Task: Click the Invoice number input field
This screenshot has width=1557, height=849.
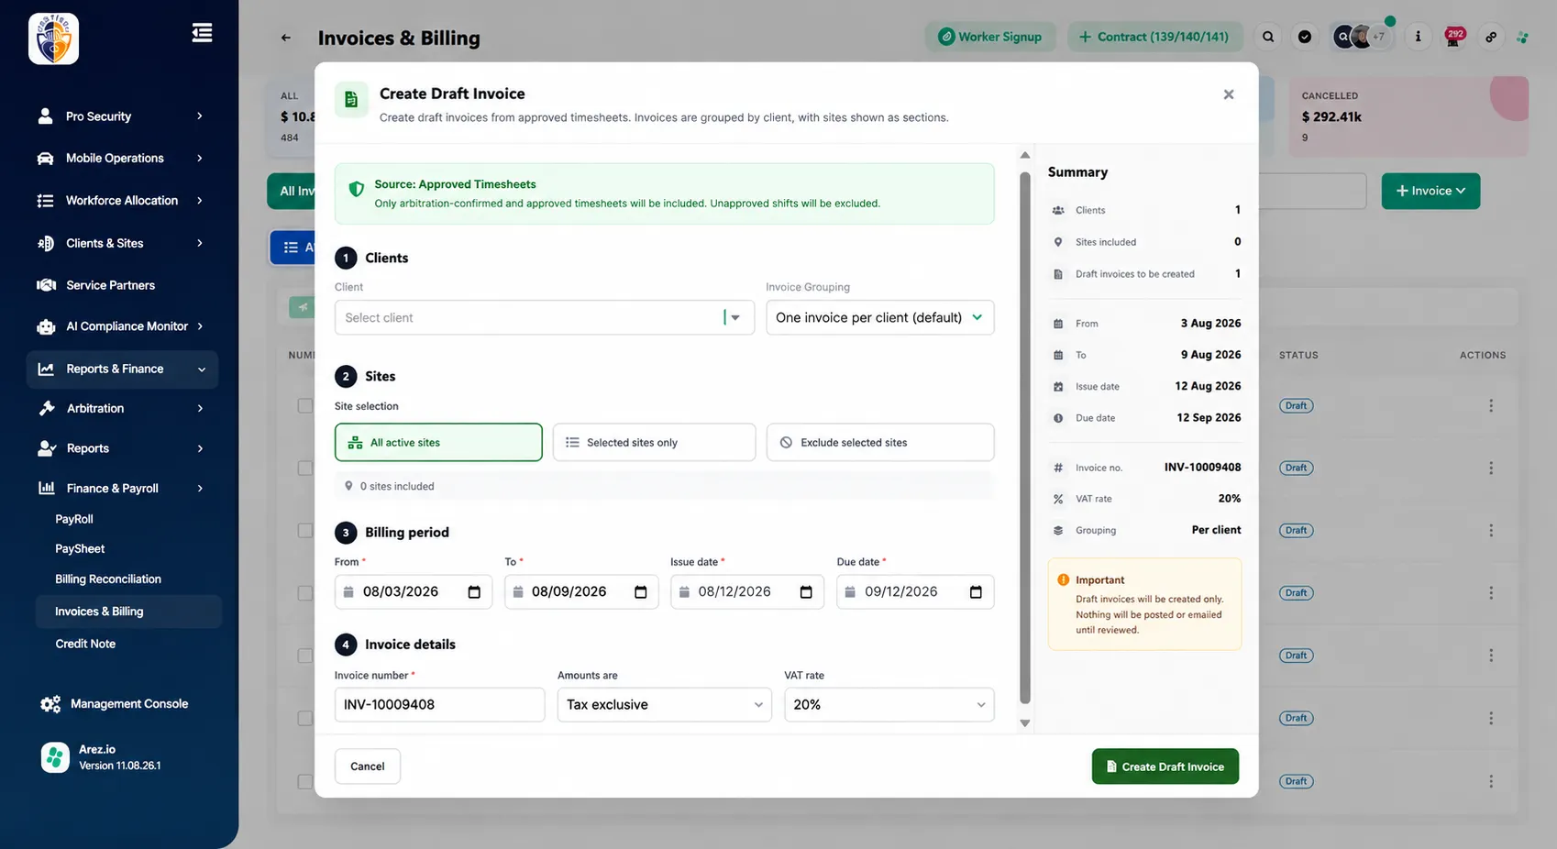Action: (440, 705)
